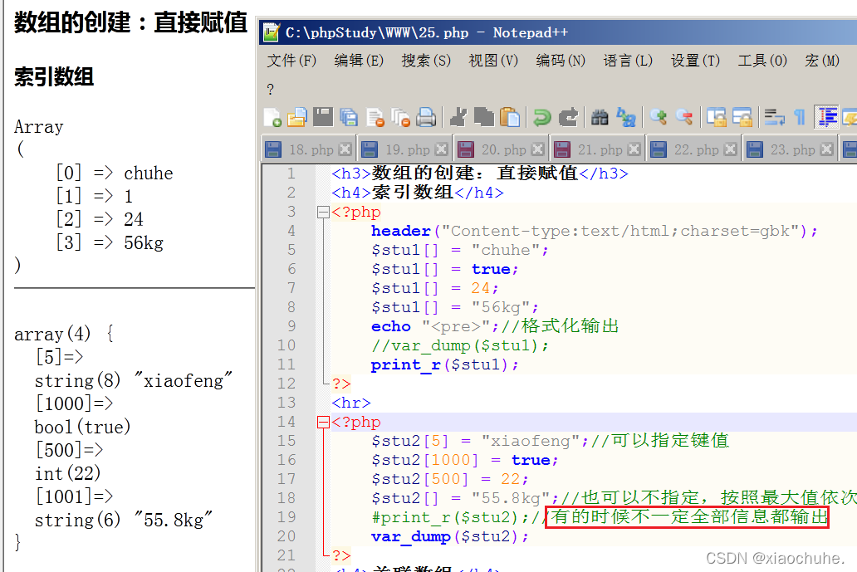857x572 pixels.
Task: Click the New file toolbar icon
Action: (x=272, y=117)
